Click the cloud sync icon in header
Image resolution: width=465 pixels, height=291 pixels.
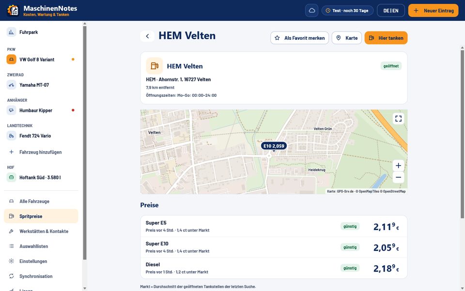(x=311, y=11)
